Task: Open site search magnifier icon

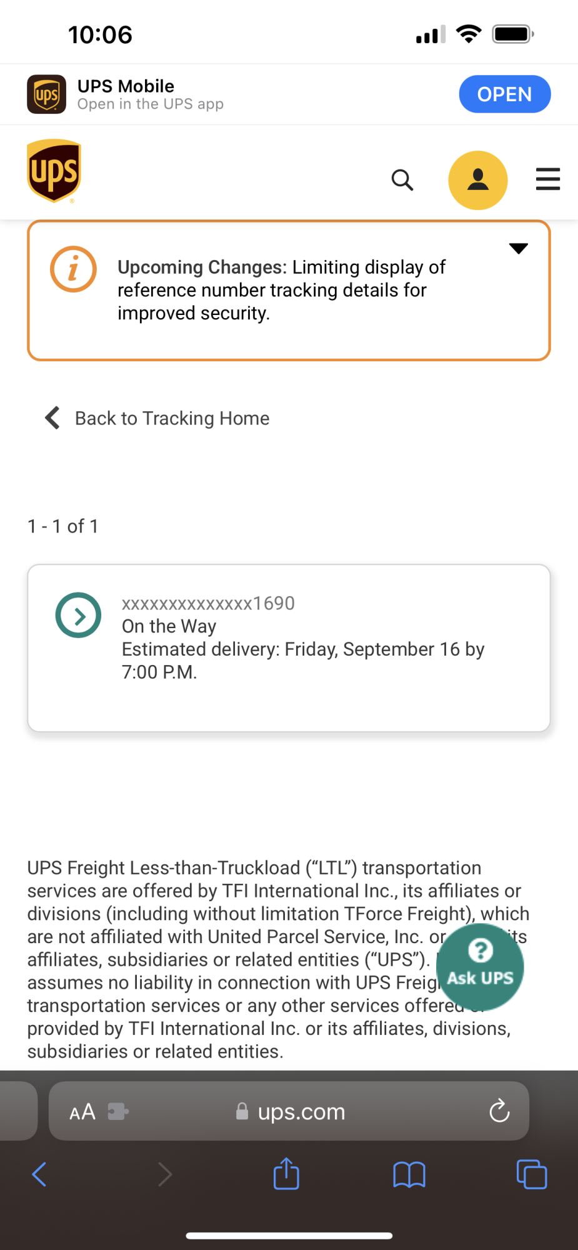Action: coord(402,180)
